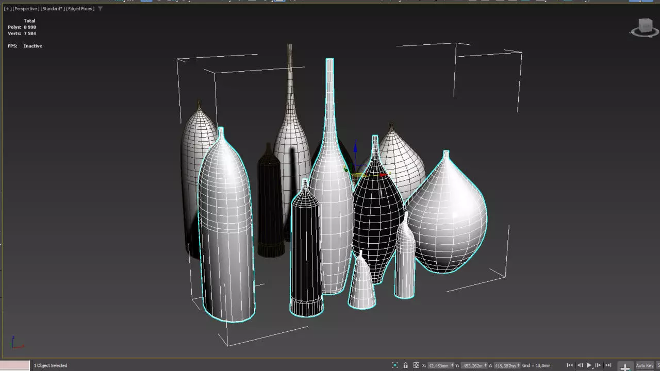660x371 pixels.
Task: Click the pink MAXScript listener field
Action: click(15, 365)
